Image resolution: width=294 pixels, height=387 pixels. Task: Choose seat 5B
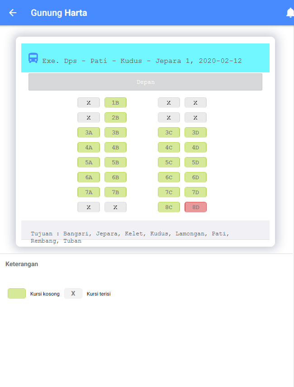[x=115, y=162]
